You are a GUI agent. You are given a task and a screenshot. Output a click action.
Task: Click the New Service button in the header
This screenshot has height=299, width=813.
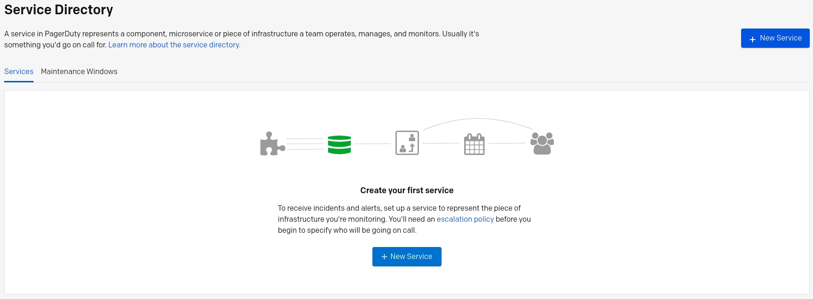775,38
